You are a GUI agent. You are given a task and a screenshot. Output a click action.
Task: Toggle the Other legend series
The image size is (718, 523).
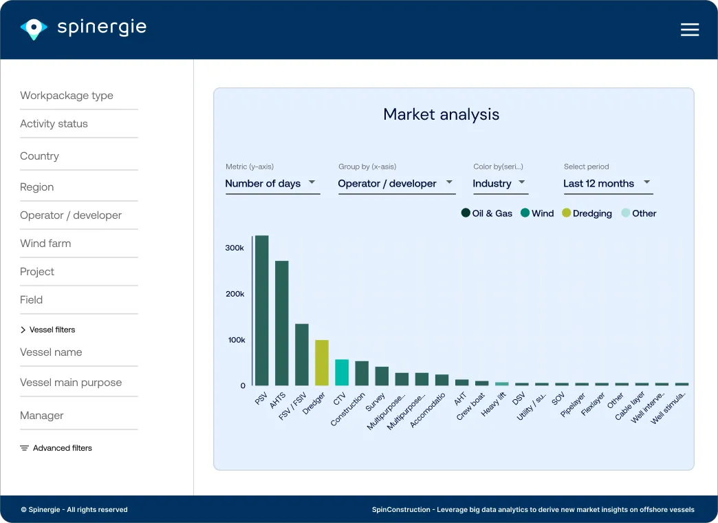pyautogui.click(x=639, y=213)
